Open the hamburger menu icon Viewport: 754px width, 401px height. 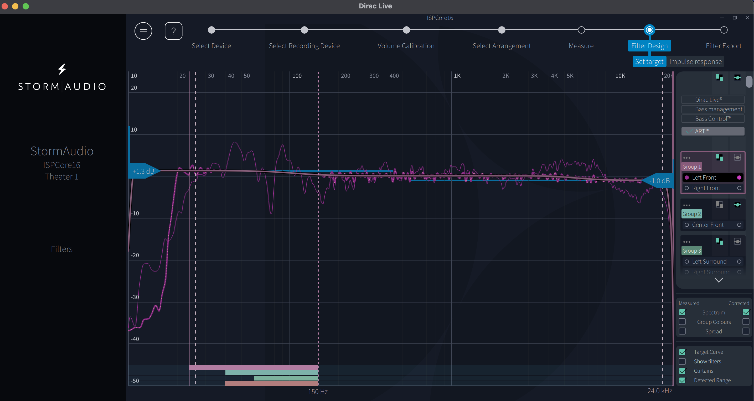[143, 31]
